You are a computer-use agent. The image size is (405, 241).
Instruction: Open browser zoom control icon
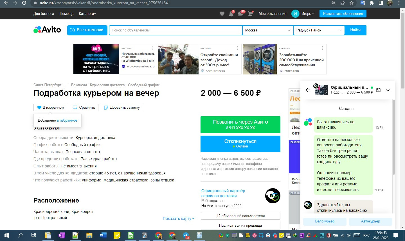[x=334, y=3]
